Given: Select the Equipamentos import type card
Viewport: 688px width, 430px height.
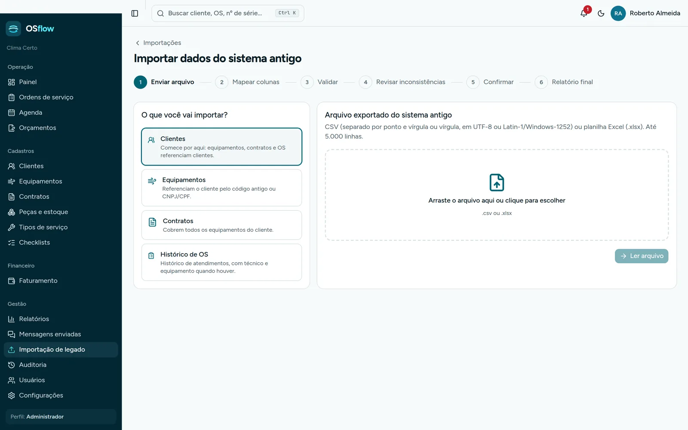Looking at the screenshot, I should (221, 188).
